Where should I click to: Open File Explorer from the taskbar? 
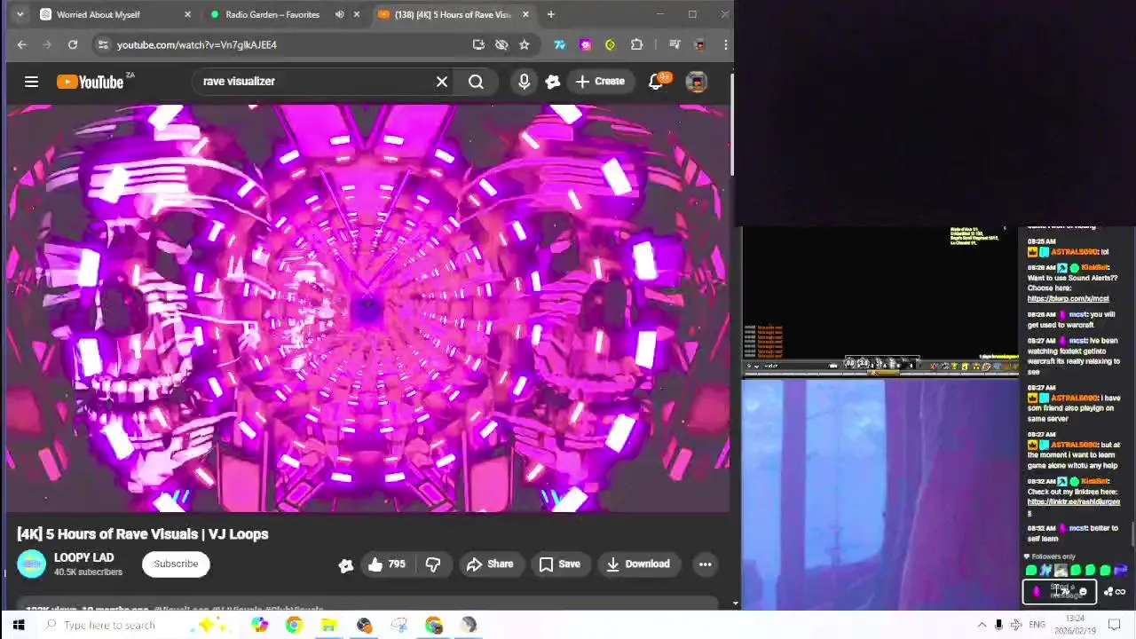click(x=328, y=625)
